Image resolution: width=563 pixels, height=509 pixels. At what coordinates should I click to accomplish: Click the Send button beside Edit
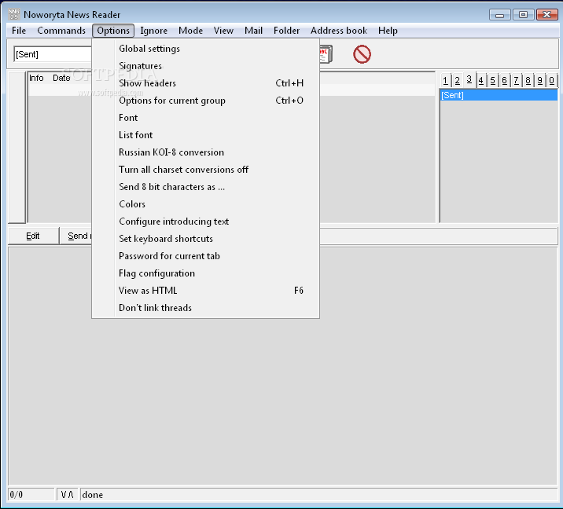pos(76,236)
